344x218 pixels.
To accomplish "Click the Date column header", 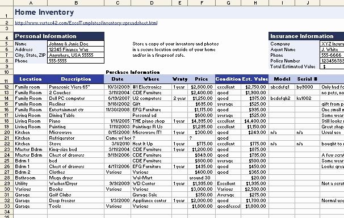I will coord(118,79).
